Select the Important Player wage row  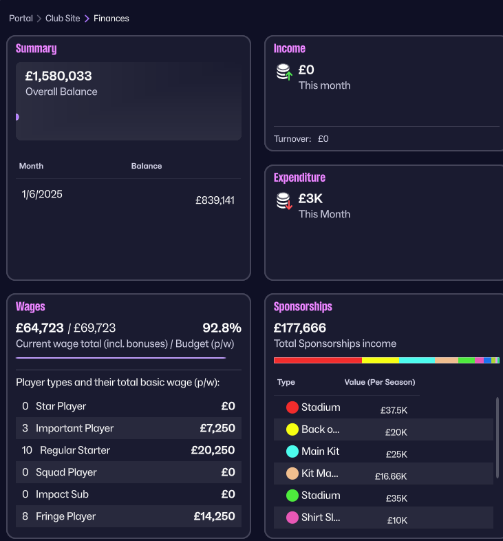pos(129,428)
